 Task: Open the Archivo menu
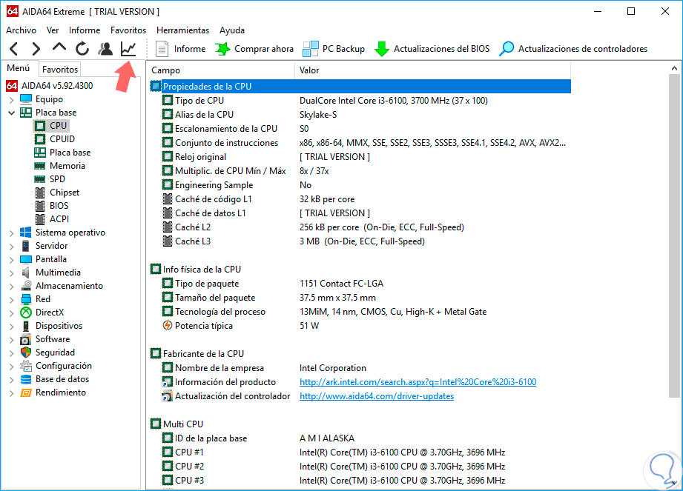click(21, 30)
